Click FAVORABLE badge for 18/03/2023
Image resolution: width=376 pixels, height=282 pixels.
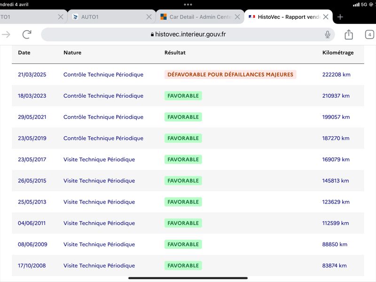(x=183, y=96)
